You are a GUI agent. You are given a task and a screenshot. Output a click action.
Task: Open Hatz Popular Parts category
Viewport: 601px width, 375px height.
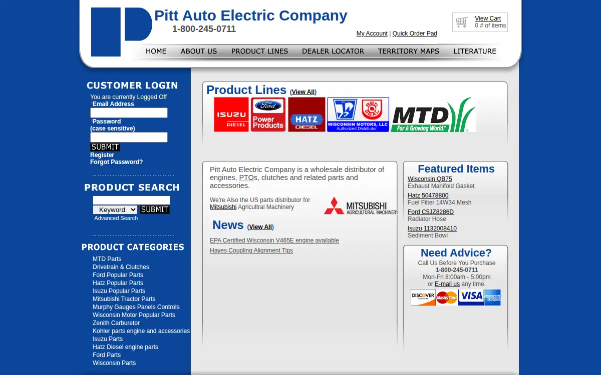coord(118,283)
